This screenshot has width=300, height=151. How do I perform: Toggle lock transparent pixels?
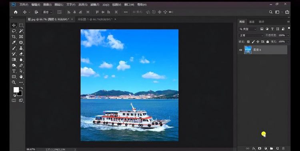click(x=248, y=42)
